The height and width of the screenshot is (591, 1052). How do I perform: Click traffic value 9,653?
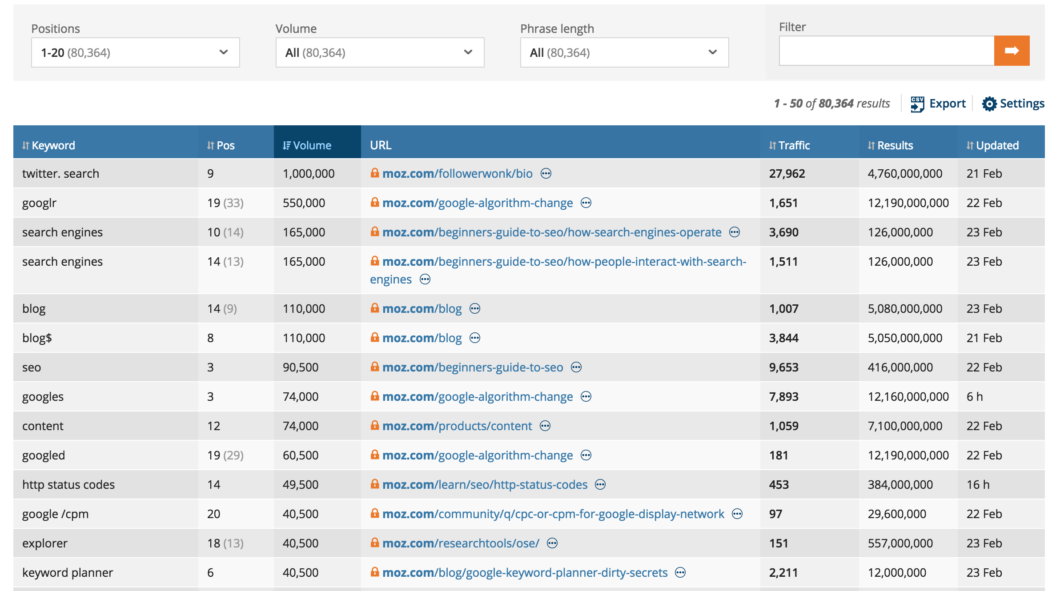(784, 367)
